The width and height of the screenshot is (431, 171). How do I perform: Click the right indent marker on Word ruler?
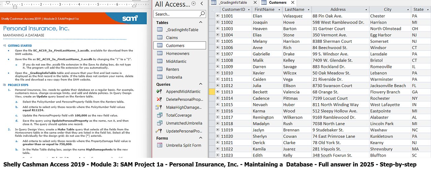pyautogui.click(x=134, y=6)
